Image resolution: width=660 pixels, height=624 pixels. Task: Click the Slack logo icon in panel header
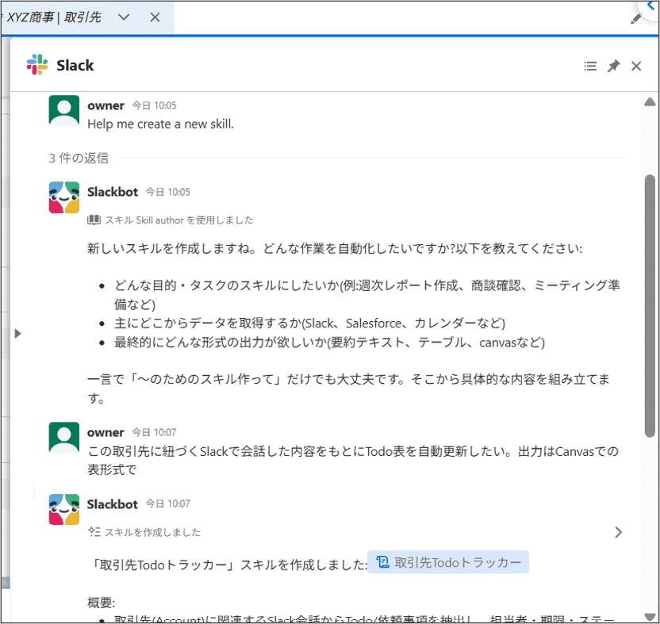click(37, 64)
